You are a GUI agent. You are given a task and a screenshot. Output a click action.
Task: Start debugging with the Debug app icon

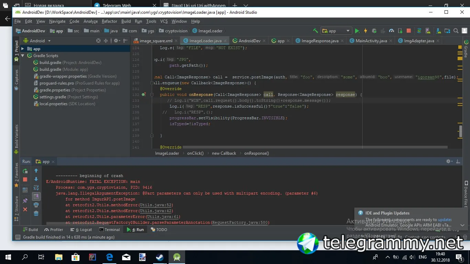coord(374,31)
